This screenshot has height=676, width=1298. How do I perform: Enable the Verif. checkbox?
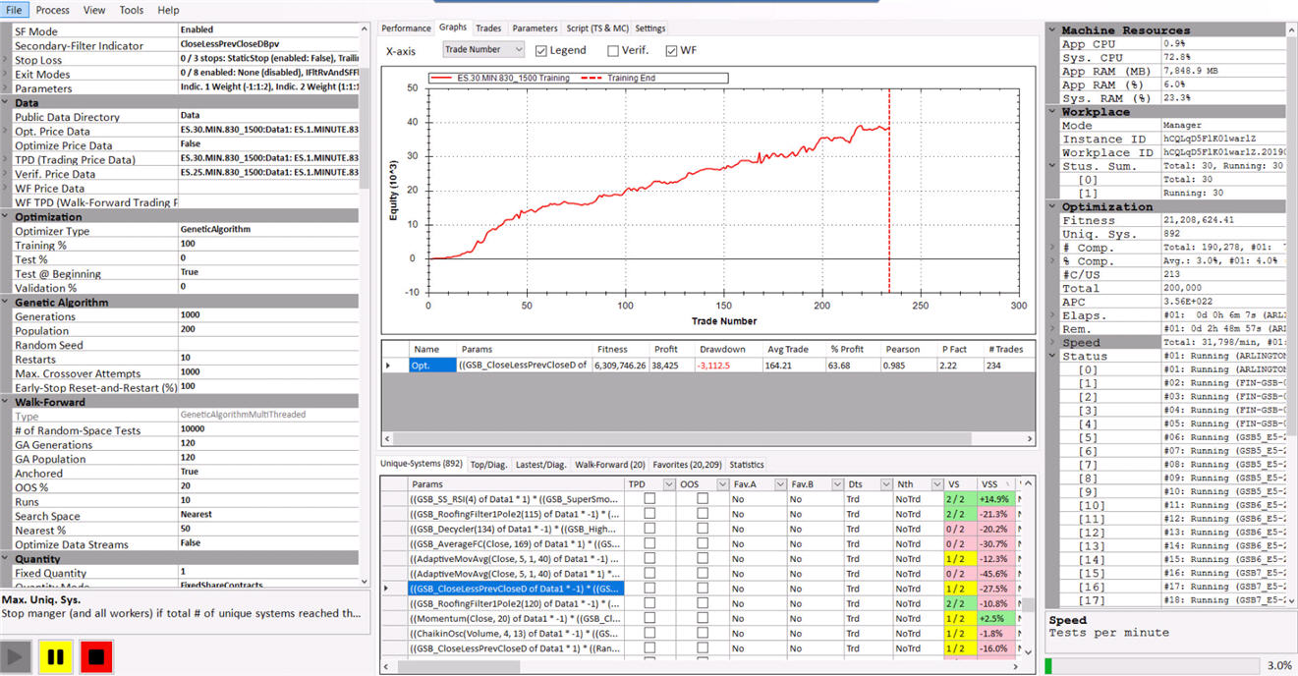[613, 50]
